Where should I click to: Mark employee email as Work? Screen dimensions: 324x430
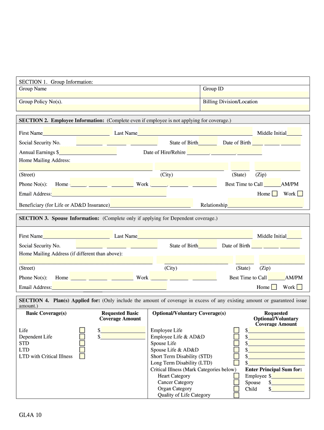[x=300, y=194]
